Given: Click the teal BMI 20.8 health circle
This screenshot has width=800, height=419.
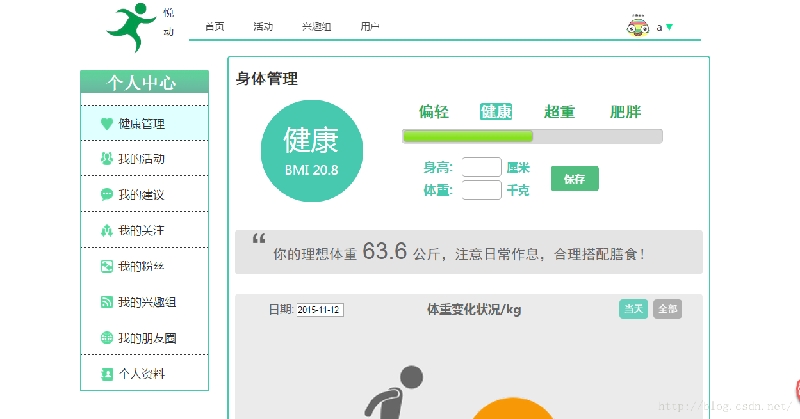Looking at the screenshot, I should [312, 151].
